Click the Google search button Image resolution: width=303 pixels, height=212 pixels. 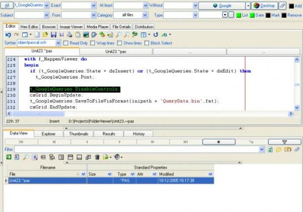pyautogui.click(x=222, y=6)
